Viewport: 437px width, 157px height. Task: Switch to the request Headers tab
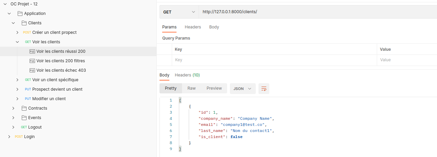click(x=192, y=27)
